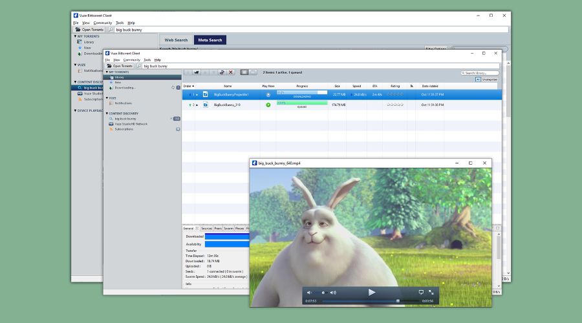Click the search magnifier icon in back window
This screenshot has width=582, height=323.
click(x=111, y=30)
